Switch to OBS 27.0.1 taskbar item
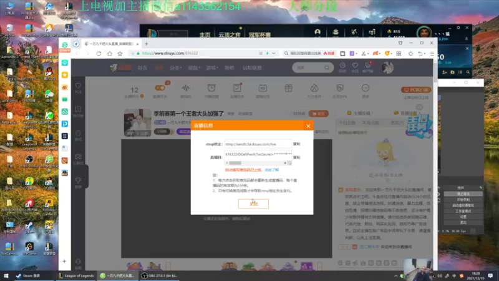Viewport: 499px width, 281px height. coord(160,275)
